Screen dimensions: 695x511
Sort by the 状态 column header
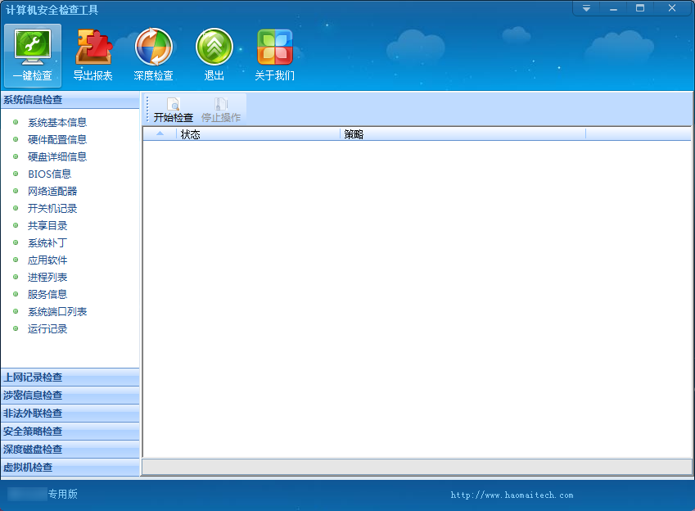[259, 134]
